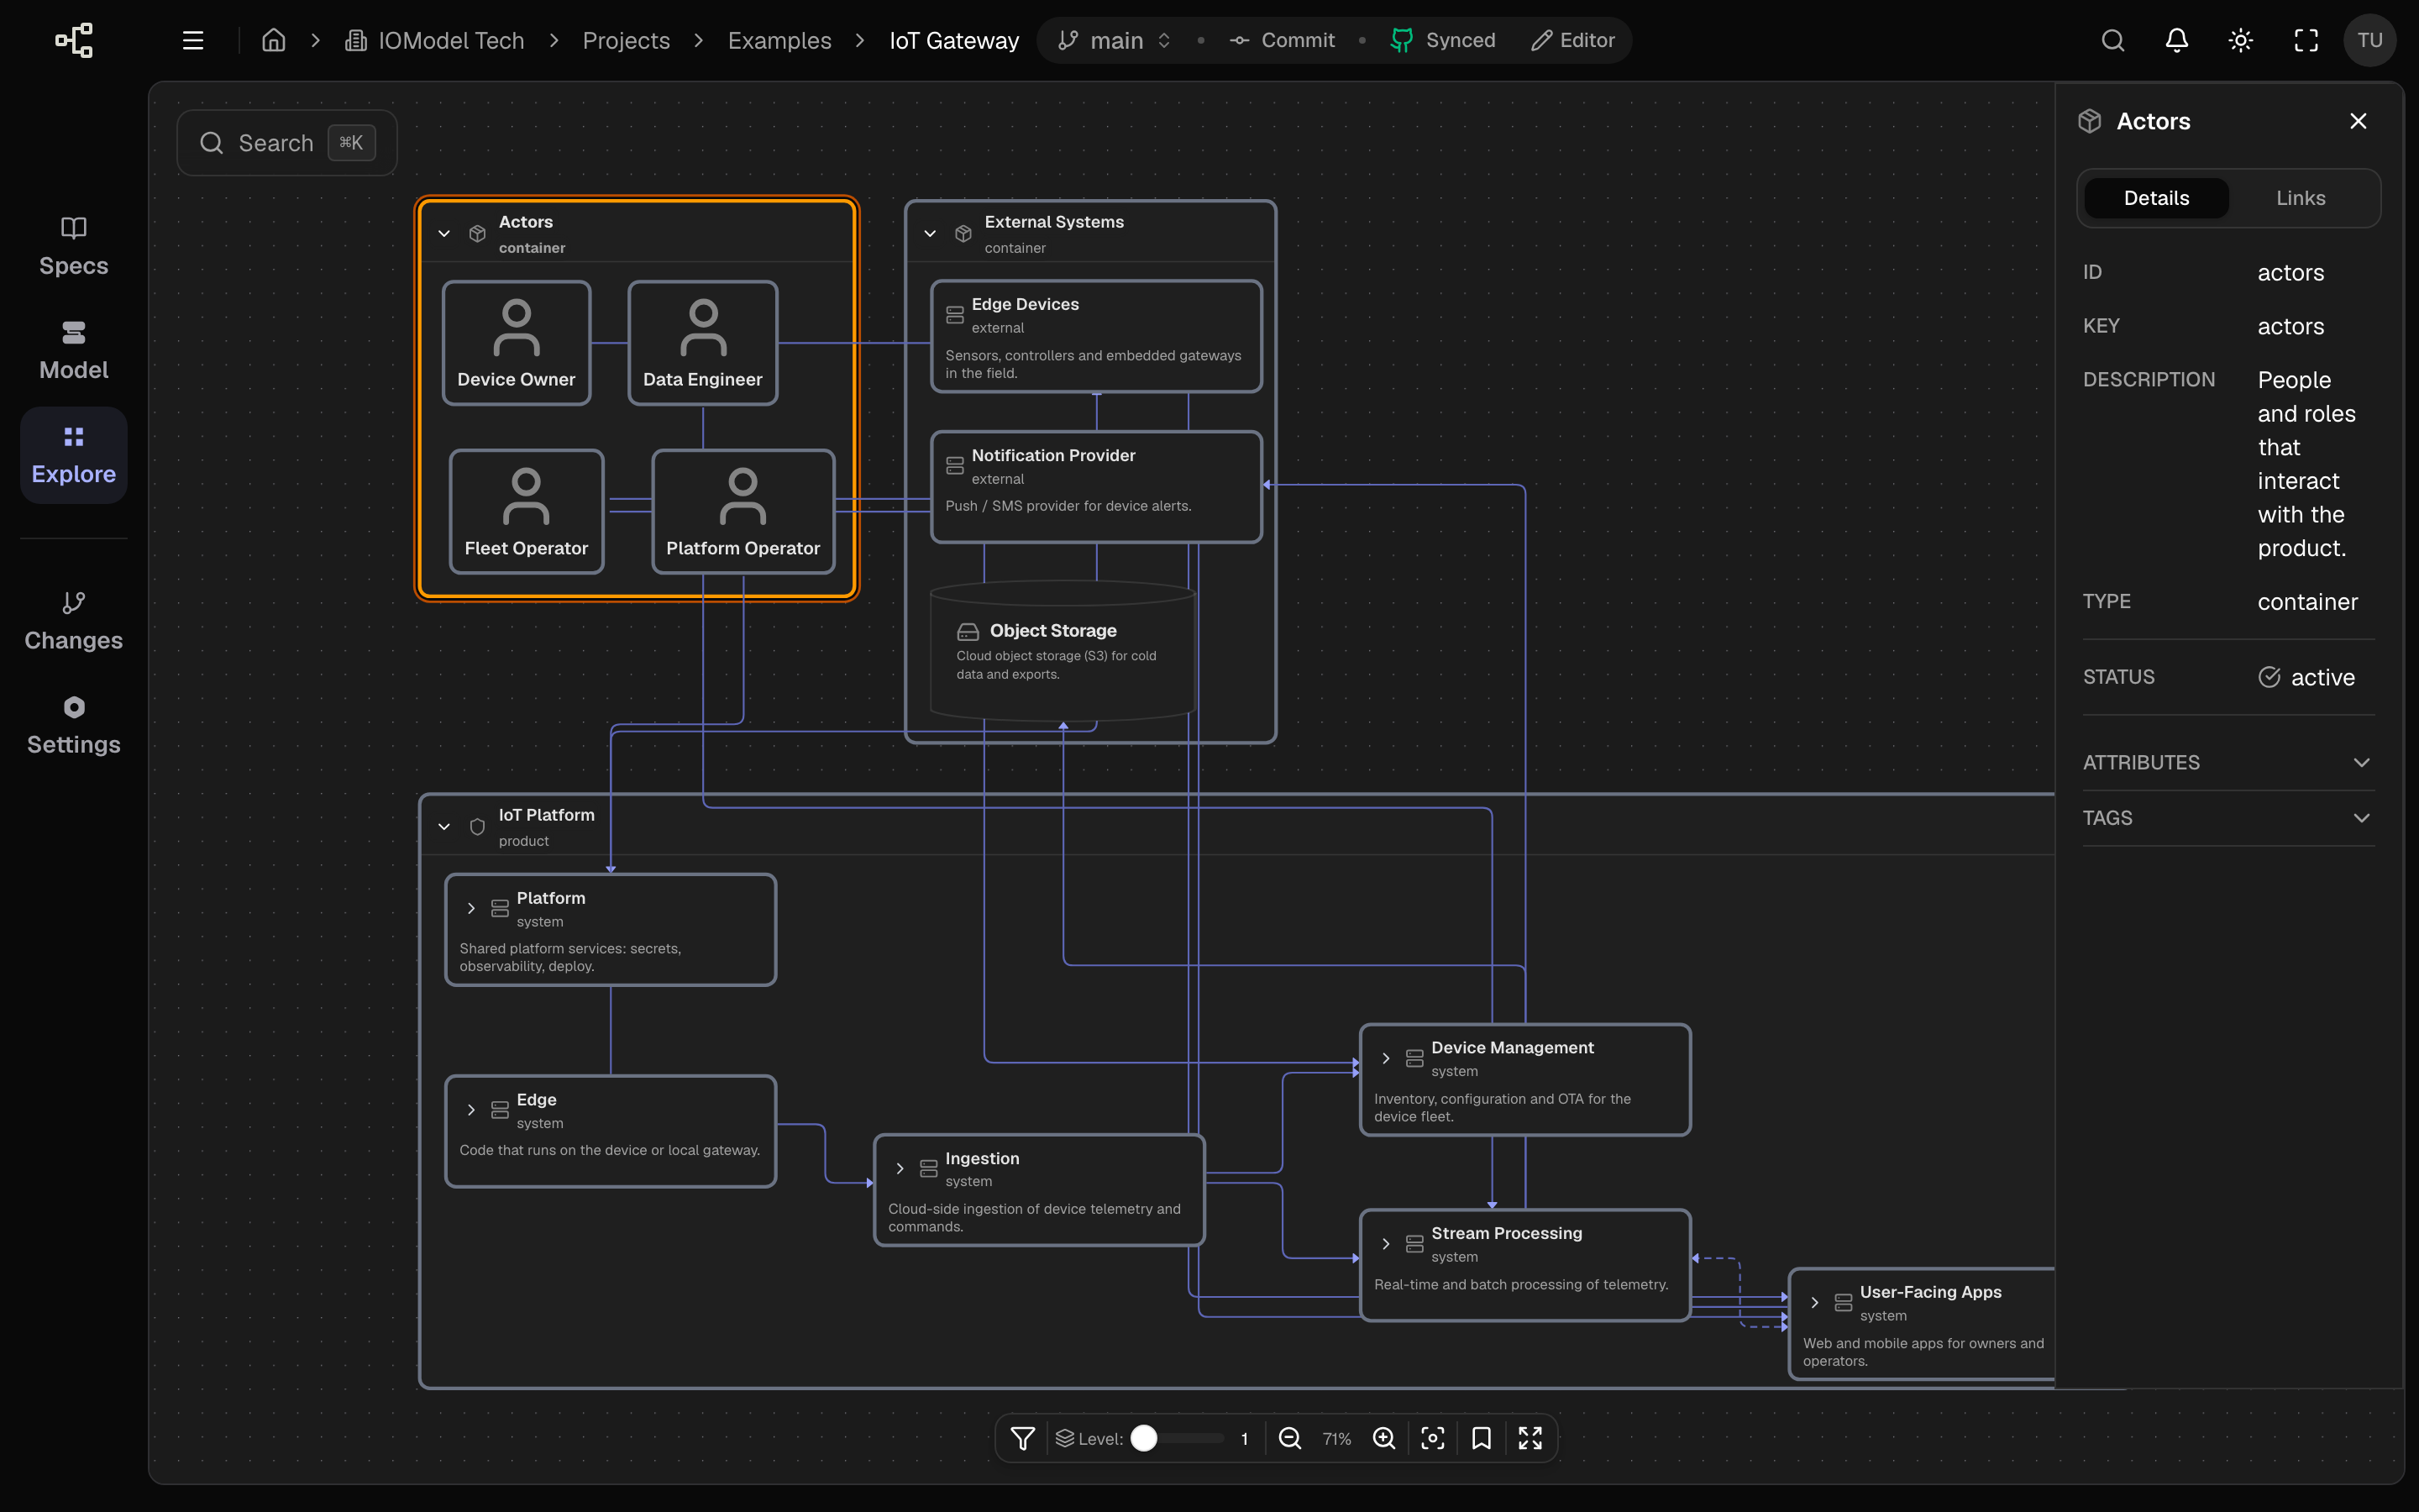Collapse the IoT Platform product
Viewport: 2419px width, 1512px height.
tap(443, 827)
